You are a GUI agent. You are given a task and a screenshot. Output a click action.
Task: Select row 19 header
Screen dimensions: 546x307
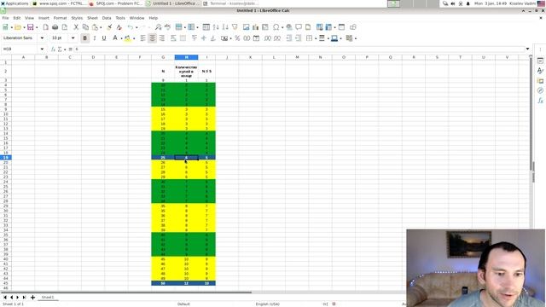point(6,158)
